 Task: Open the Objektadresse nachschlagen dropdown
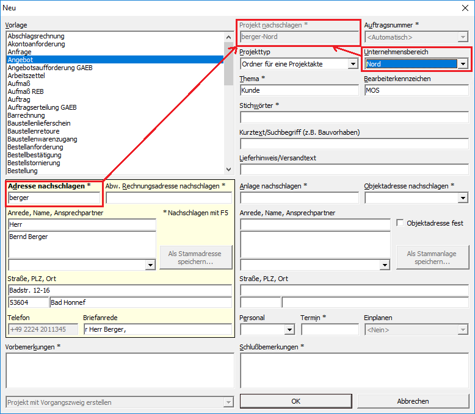pyautogui.click(x=463, y=198)
